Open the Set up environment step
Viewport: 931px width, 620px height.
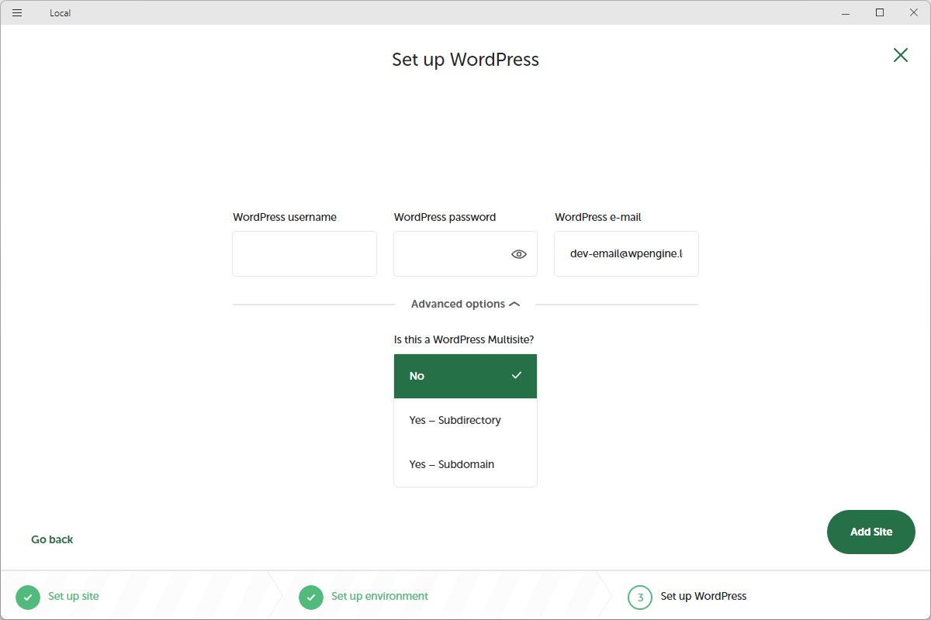(379, 596)
